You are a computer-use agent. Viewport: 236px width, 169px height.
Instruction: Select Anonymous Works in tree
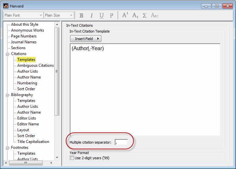[x=27, y=30]
